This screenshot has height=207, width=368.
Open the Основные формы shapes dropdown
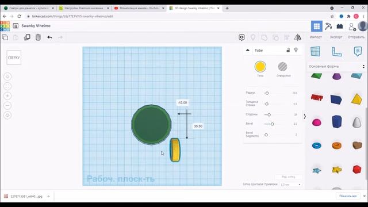pyautogui.click(x=336, y=67)
